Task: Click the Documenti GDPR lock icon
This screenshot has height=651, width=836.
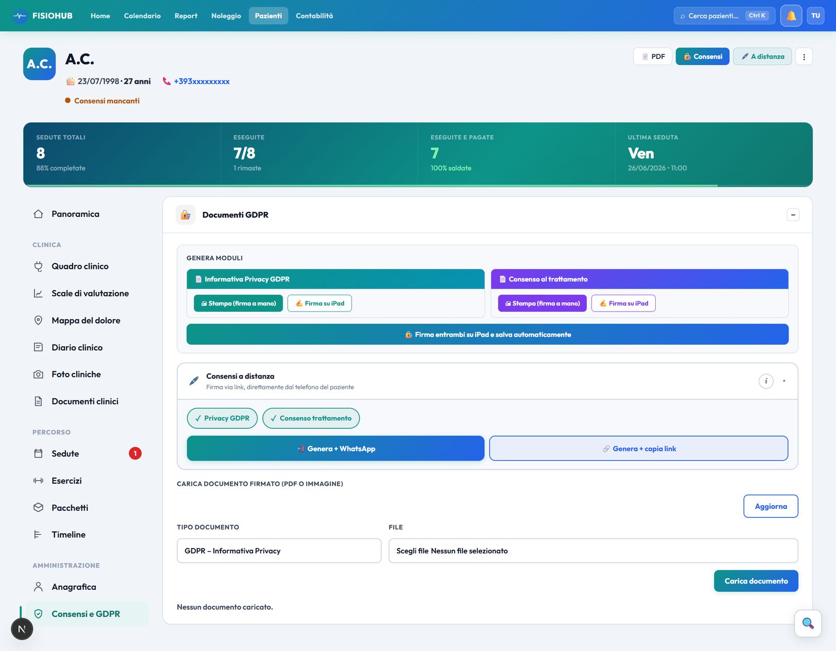Action: pyautogui.click(x=185, y=215)
